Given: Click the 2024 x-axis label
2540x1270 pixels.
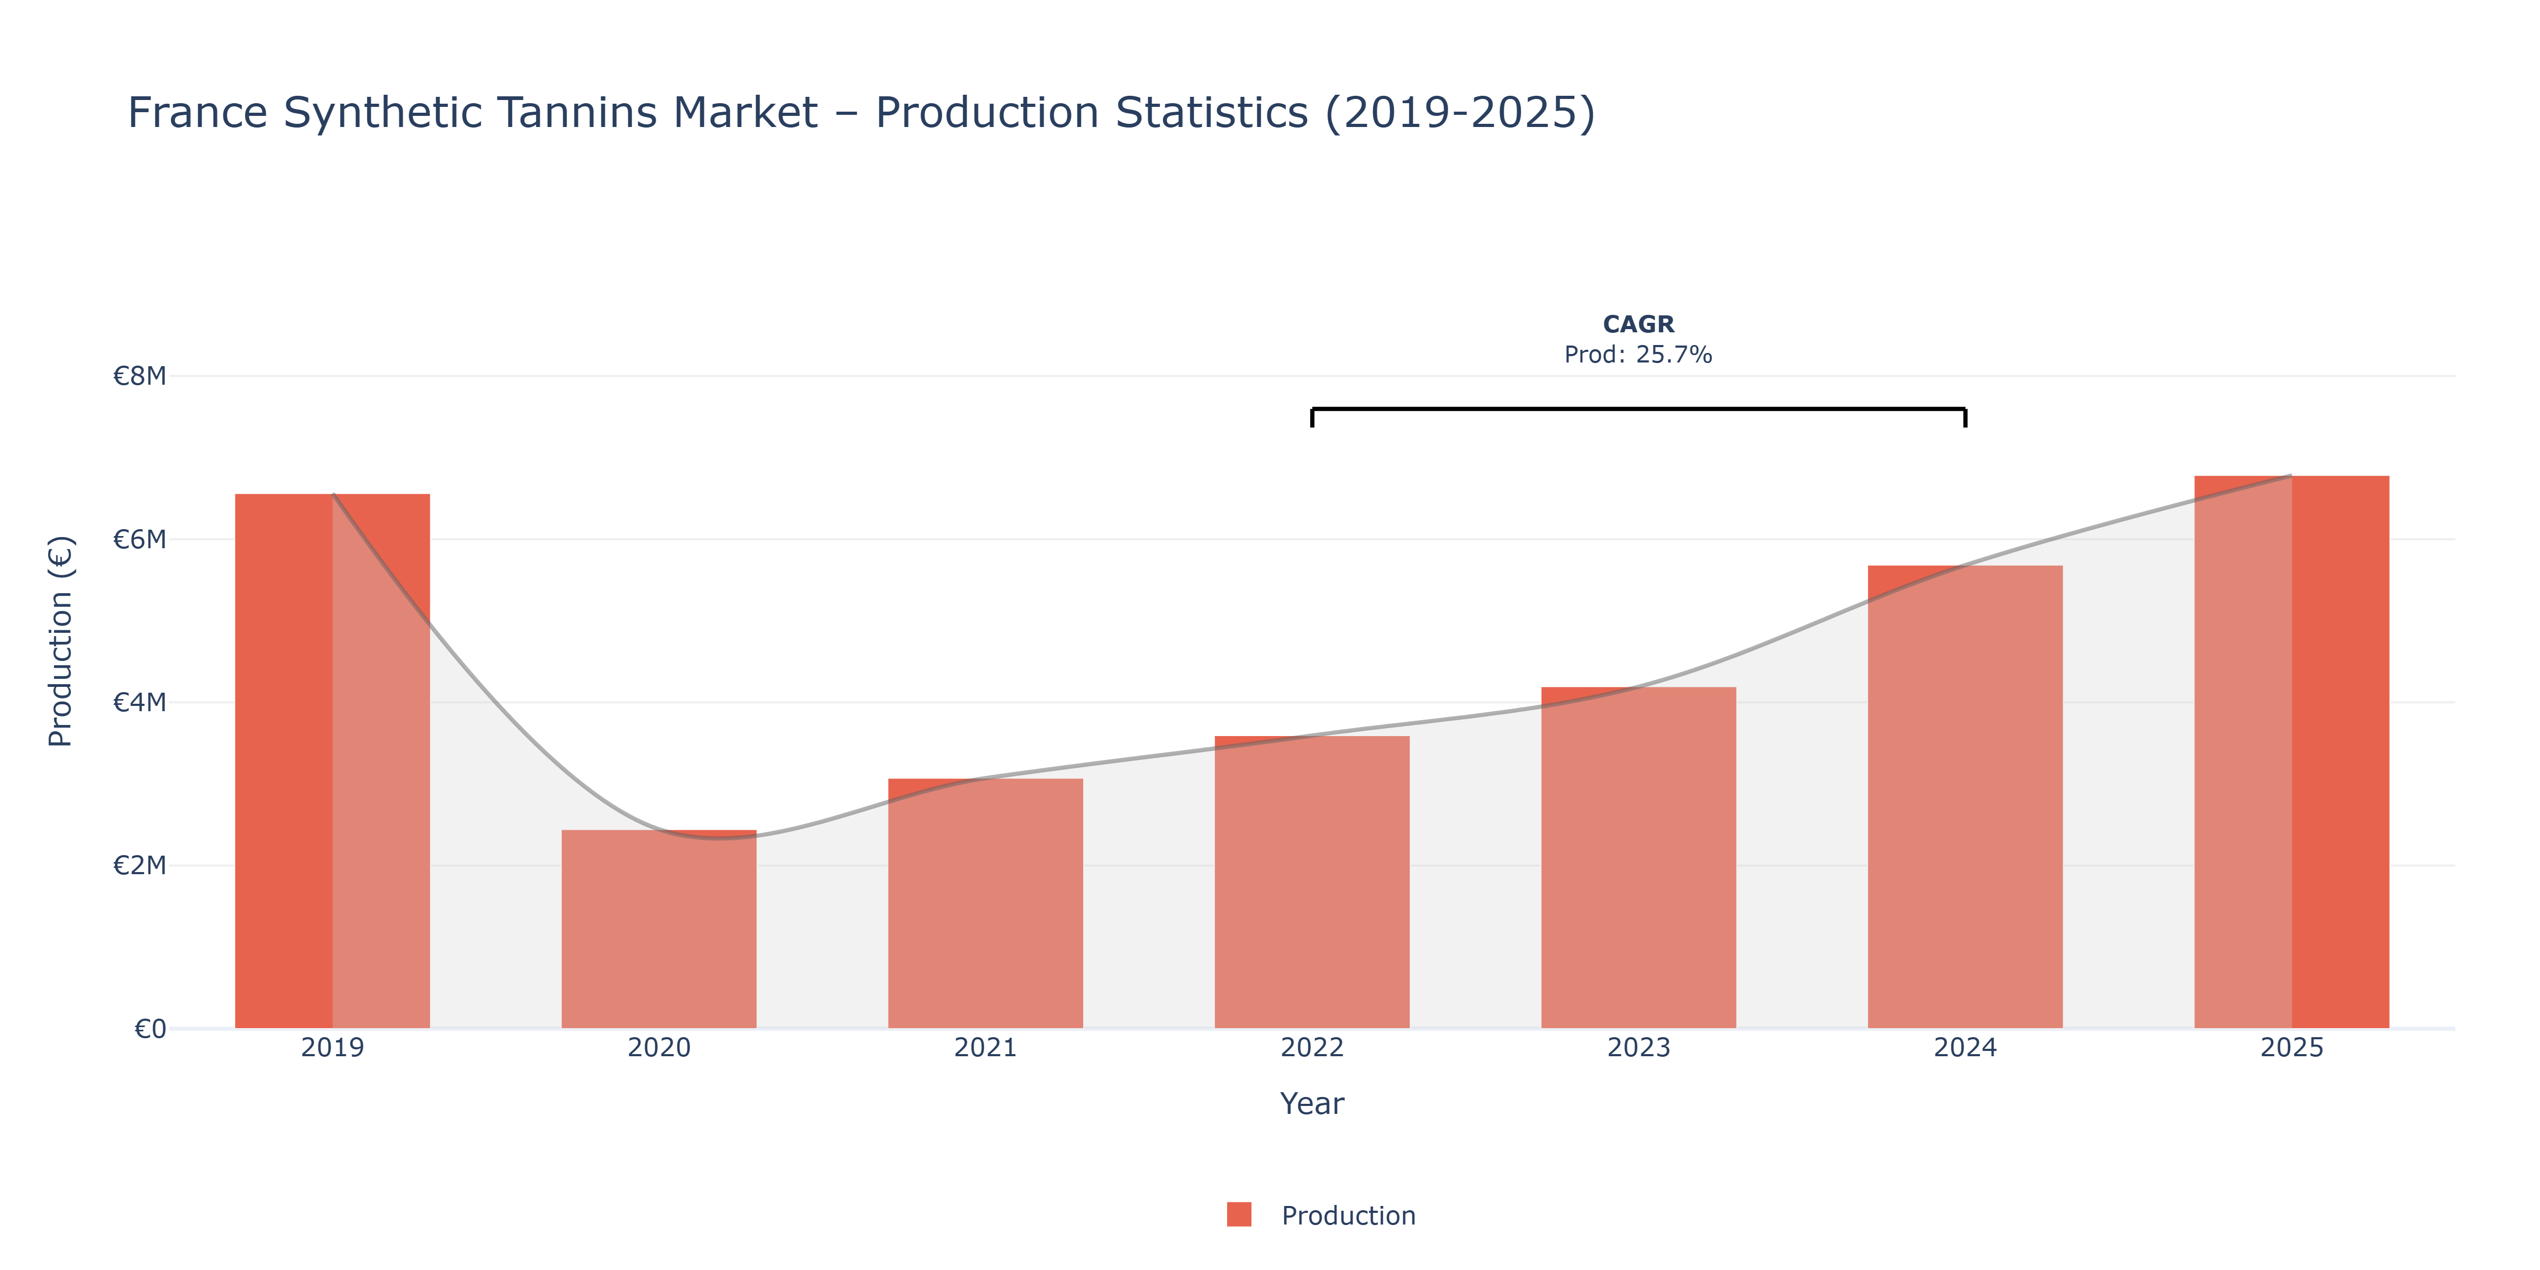Looking at the screenshot, I should [1964, 1047].
